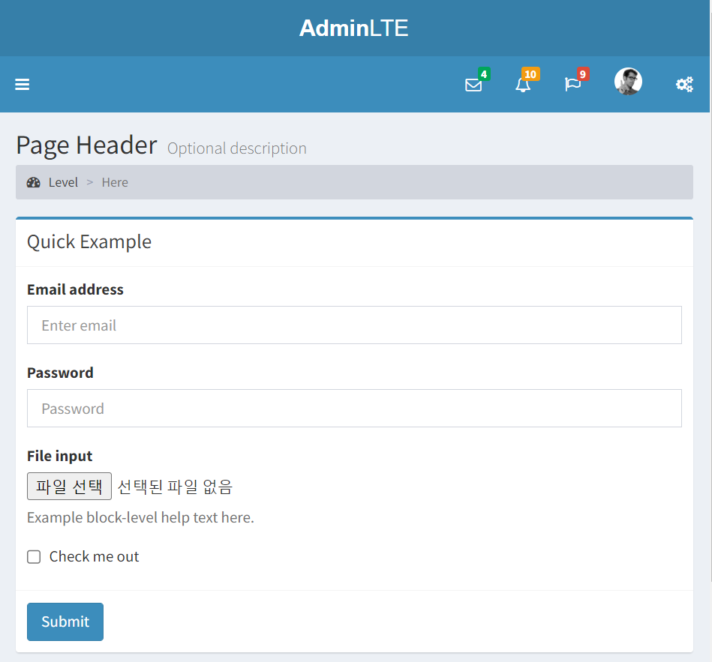Click the File input label
Image resolution: width=712 pixels, height=662 pixels.
[x=59, y=456]
